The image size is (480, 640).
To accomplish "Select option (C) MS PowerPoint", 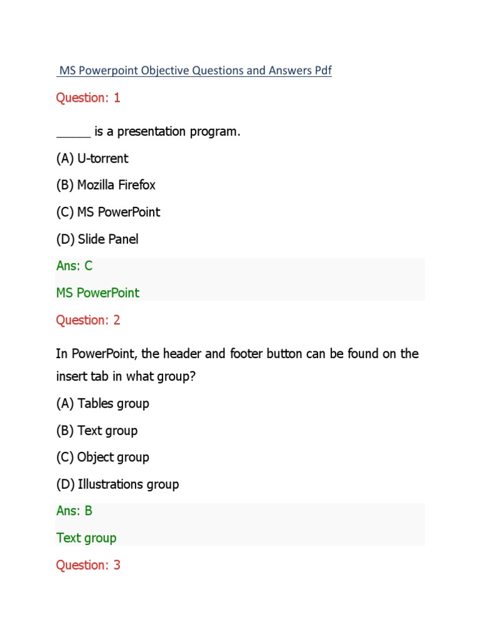I will (108, 212).
